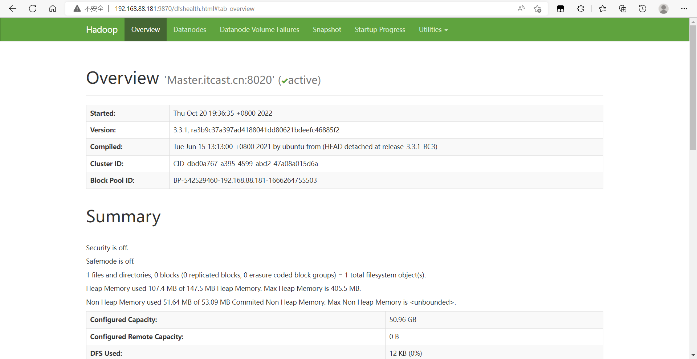This screenshot has height=359, width=697.
Task: Open the user profile avatar
Action: point(664,9)
